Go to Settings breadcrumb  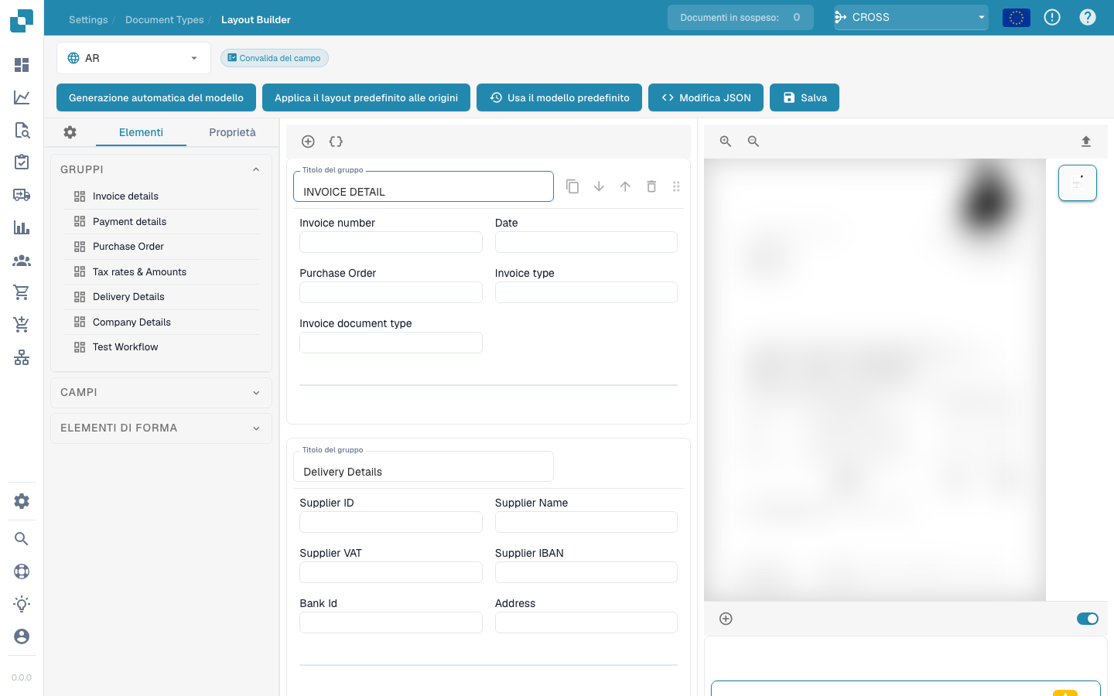pyautogui.click(x=88, y=20)
